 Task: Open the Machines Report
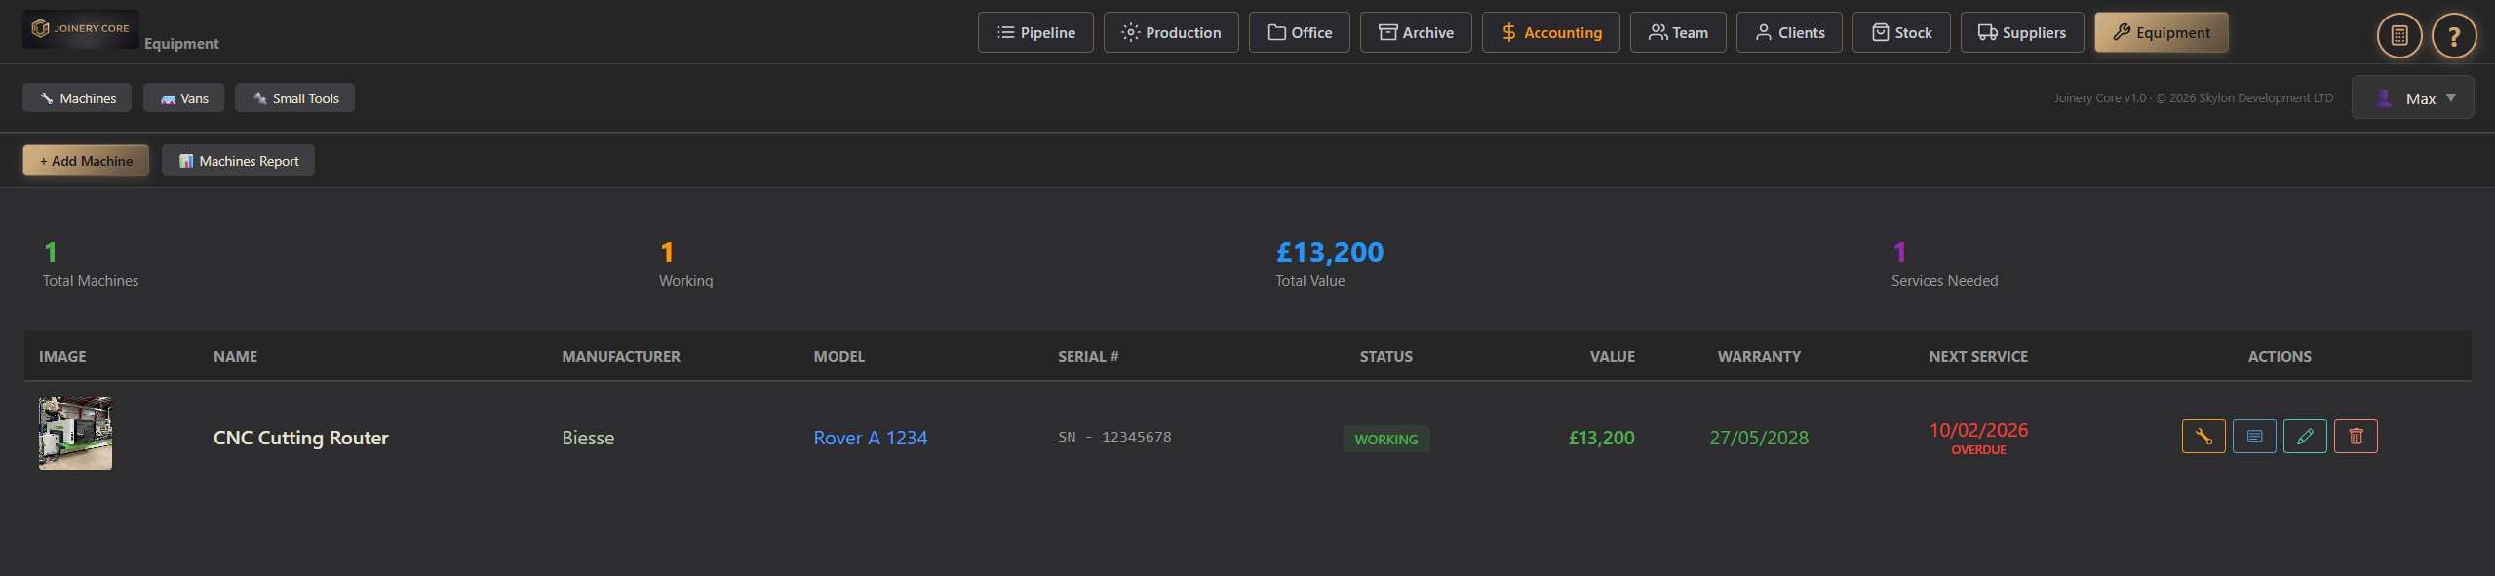(238, 161)
